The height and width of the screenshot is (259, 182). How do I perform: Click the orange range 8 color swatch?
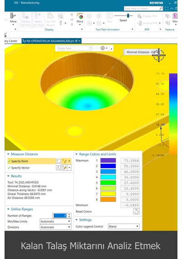(108, 199)
